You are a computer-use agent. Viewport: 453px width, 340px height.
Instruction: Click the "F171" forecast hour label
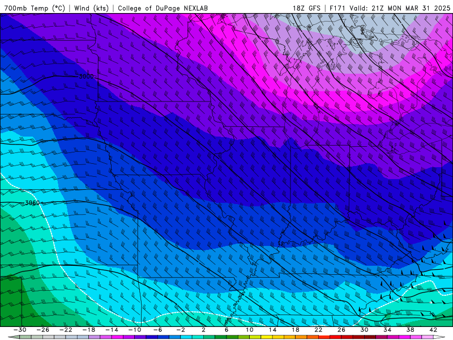(337, 8)
